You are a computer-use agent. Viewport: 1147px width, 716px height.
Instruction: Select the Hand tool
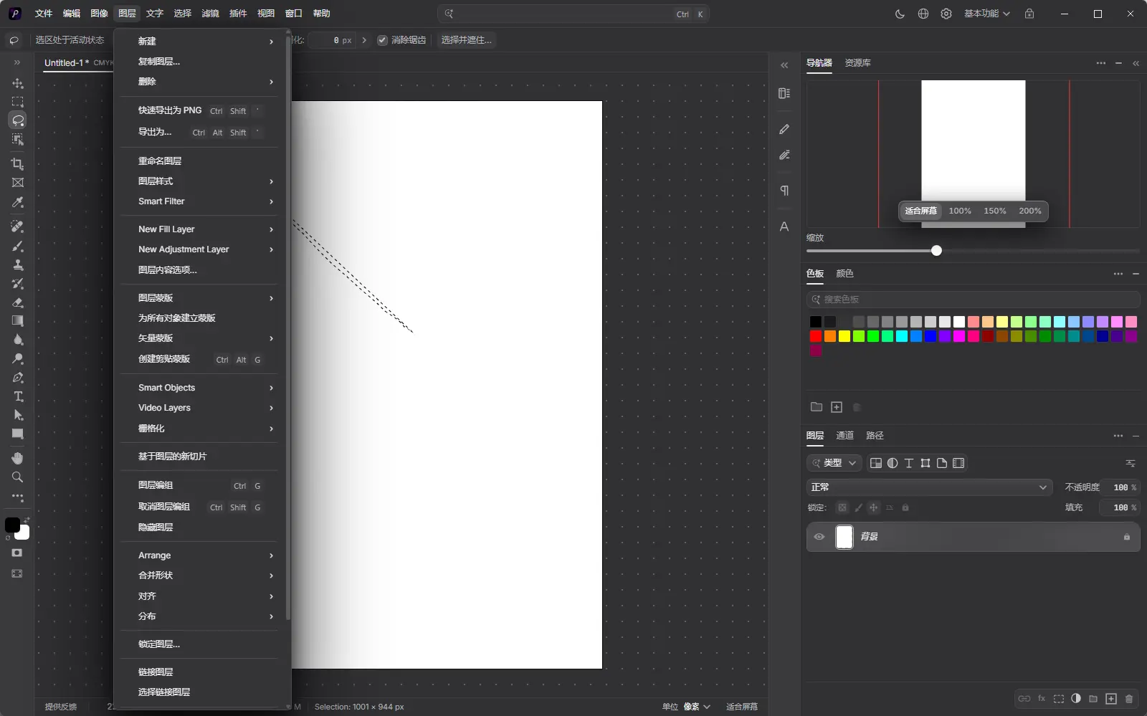18,458
